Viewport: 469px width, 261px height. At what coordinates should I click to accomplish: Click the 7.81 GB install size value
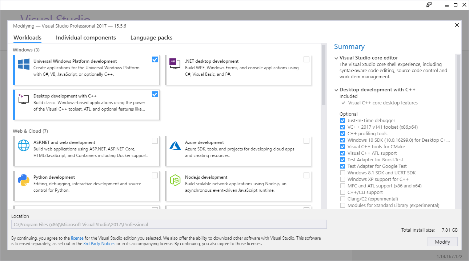(450, 230)
